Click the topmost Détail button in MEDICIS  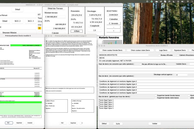pyautogui.click(x=18, y=9)
